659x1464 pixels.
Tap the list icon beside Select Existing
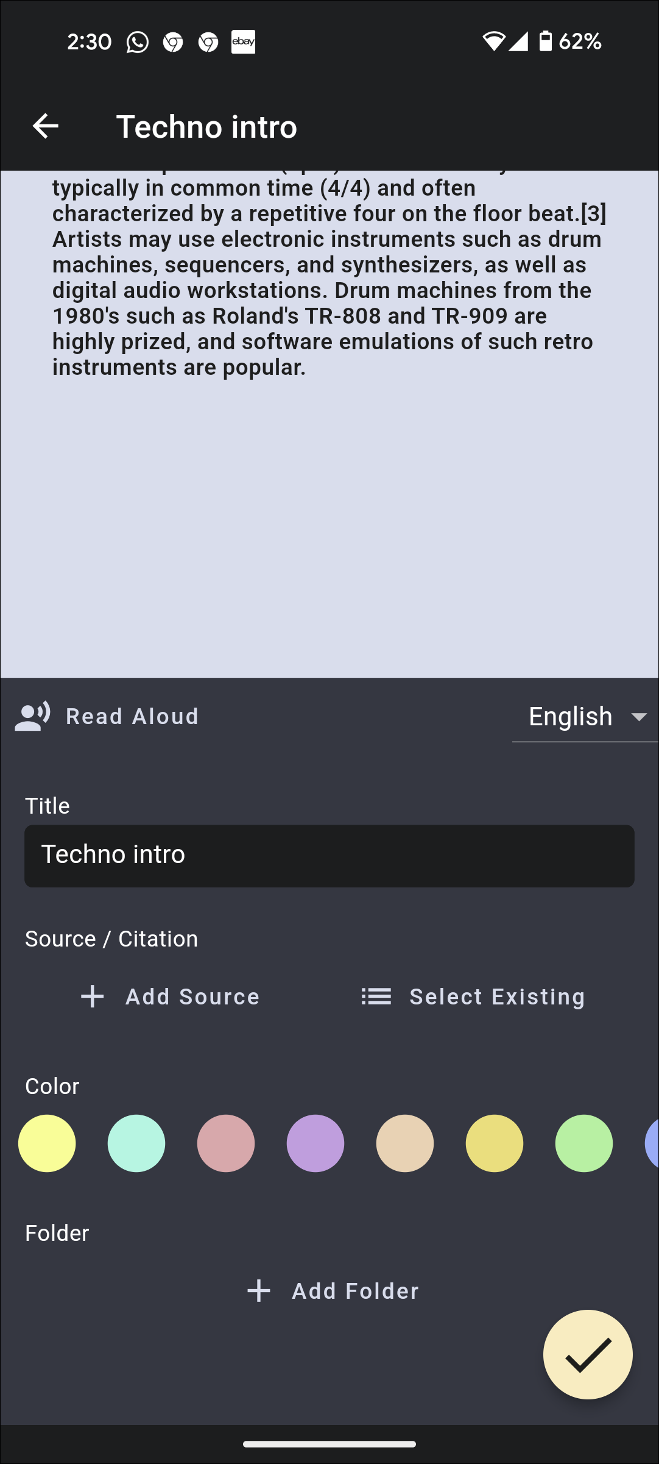point(376,997)
